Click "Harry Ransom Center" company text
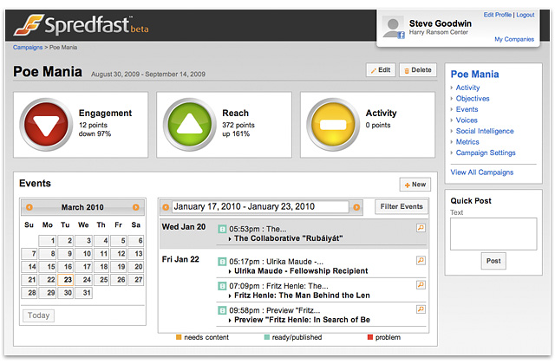The image size is (555, 364). click(439, 32)
